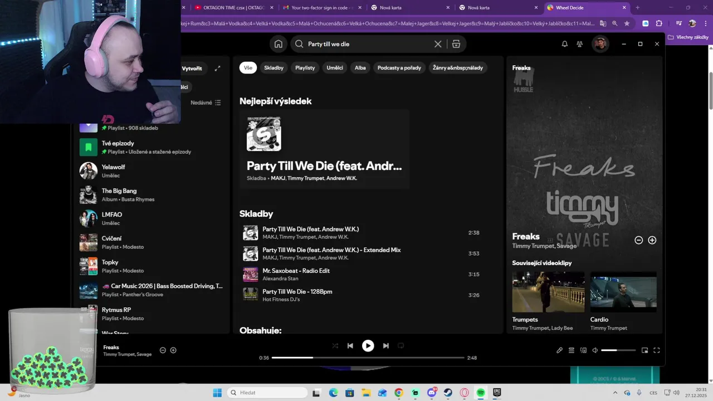Viewport: 713px width, 401px height.
Task: Select the Umělci filter chip
Action: [335, 68]
